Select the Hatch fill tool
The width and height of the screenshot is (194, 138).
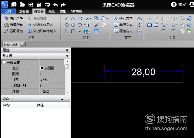73,31
